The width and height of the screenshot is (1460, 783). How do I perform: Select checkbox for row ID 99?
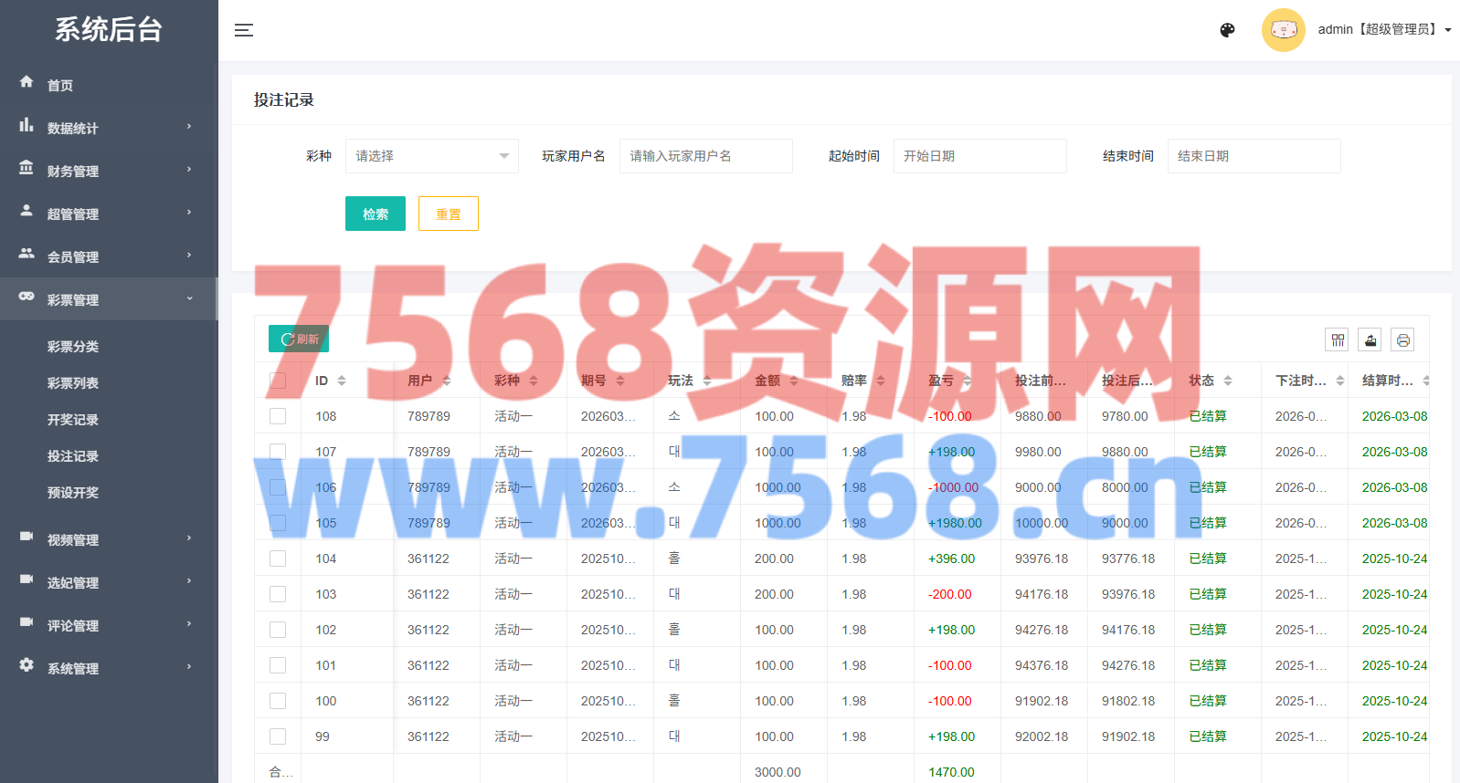(278, 736)
